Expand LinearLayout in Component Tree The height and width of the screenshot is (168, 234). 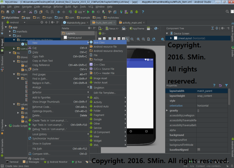(x=171, y=38)
